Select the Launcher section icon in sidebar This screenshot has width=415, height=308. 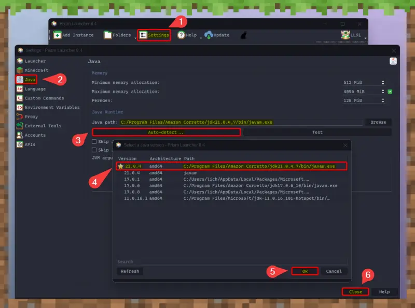coord(20,61)
